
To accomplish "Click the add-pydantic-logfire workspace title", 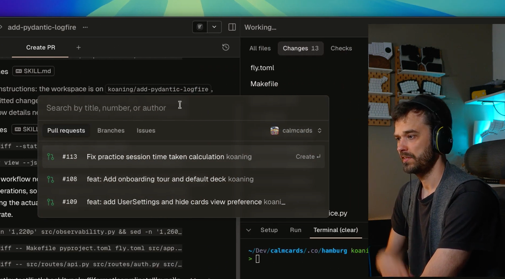I will coord(42,27).
